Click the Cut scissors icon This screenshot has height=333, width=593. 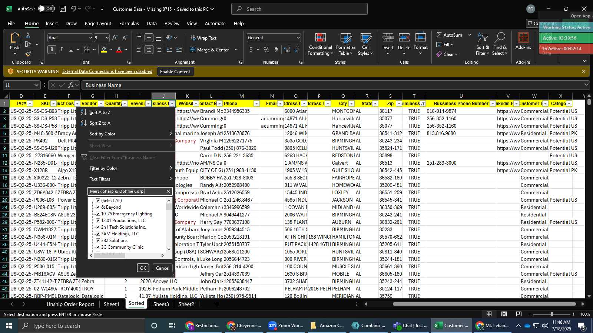click(x=28, y=35)
